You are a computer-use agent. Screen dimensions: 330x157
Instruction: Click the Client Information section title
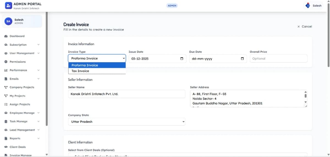coord(80,142)
